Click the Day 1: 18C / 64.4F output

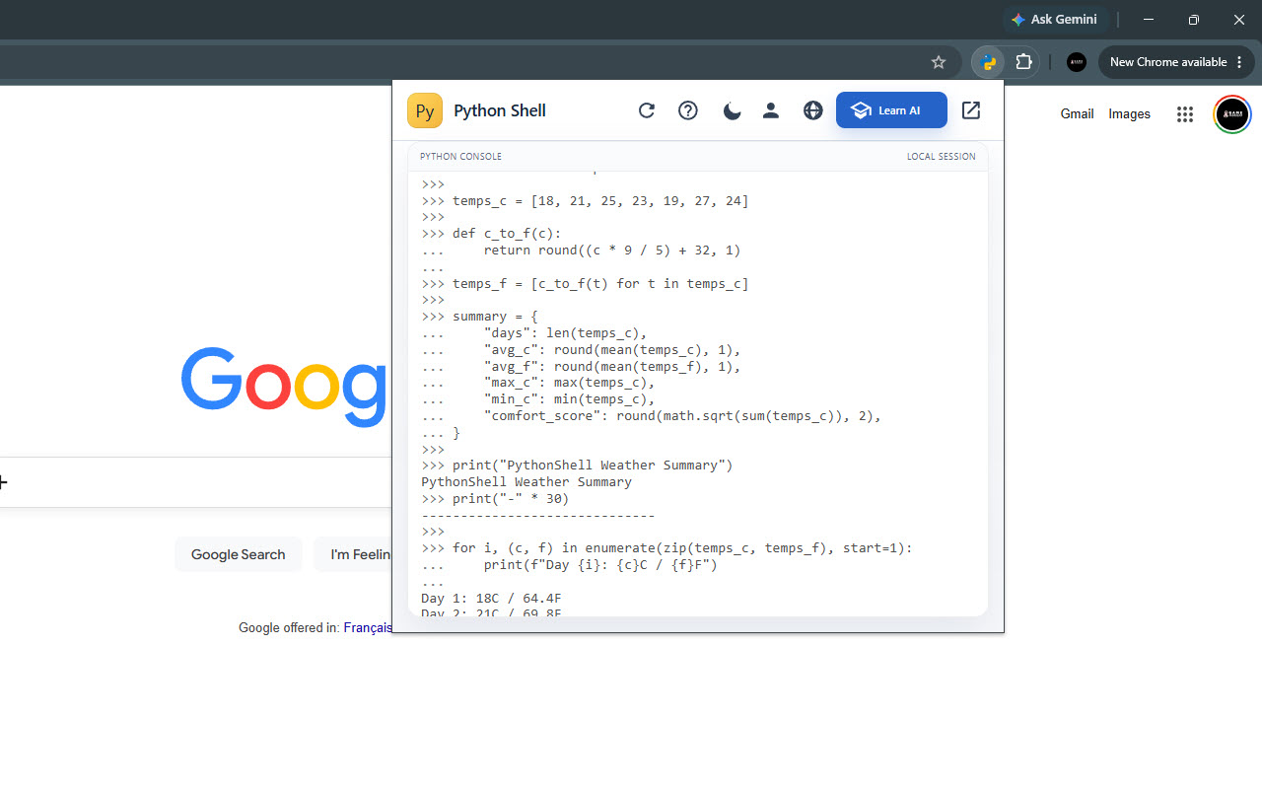tap(491, 599)
